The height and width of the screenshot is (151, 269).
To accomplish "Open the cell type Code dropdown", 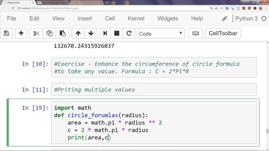I will point(161,34).
